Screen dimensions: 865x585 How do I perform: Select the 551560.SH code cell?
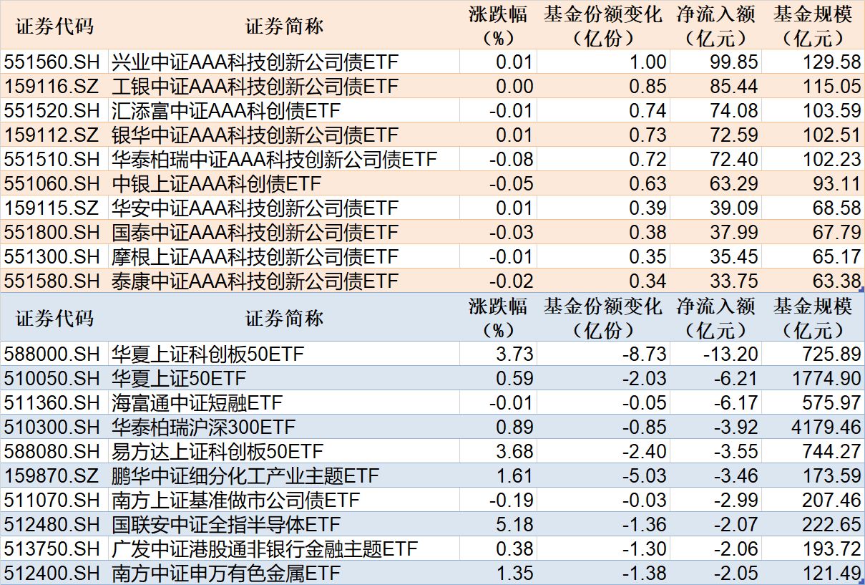coord(54,62)
